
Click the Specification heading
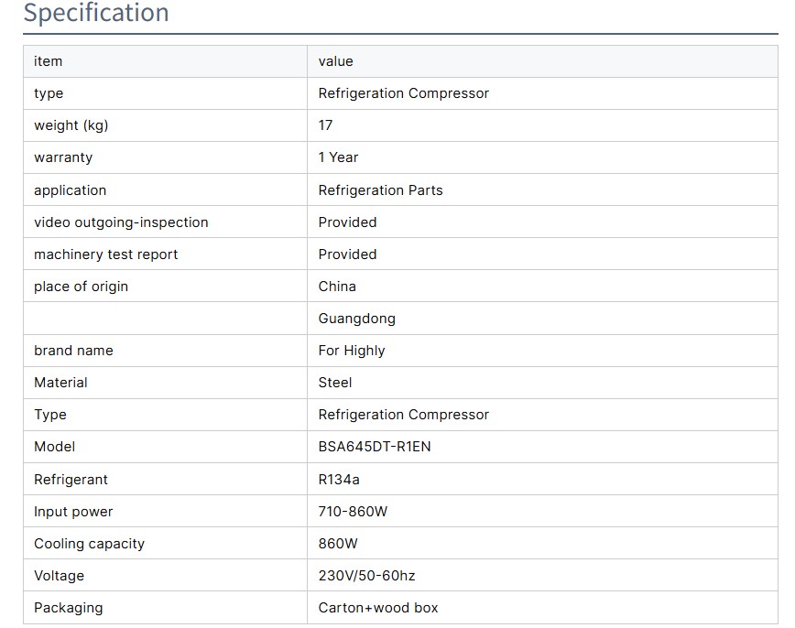click(96, 14)
